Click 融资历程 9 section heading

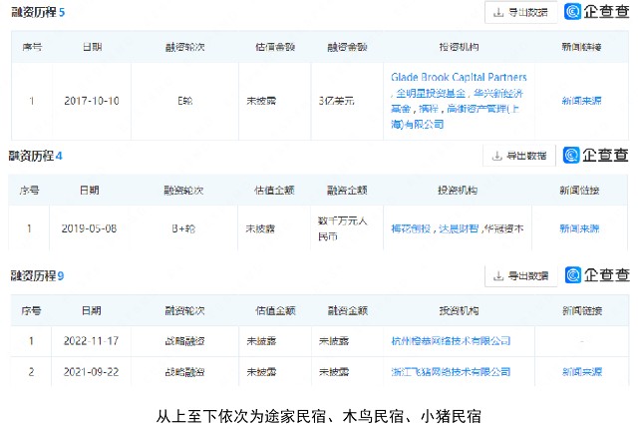coord(37,276)
